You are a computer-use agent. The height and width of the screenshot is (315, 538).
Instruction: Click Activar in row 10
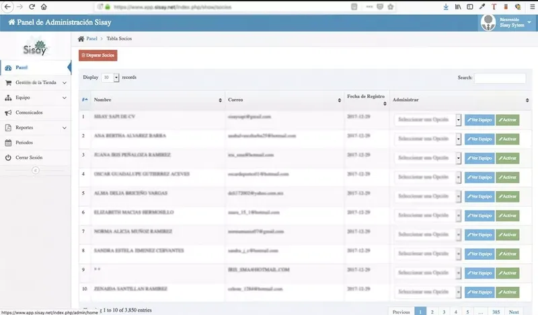tap(508, 292)
